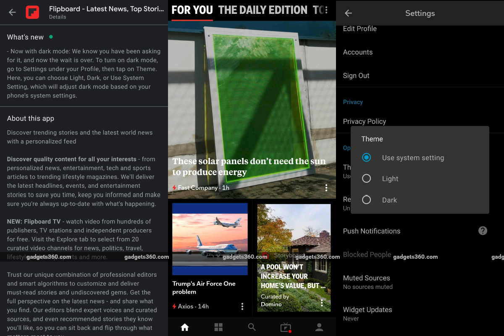Select the tiles icon in bottom navigation

pos(218,327)
